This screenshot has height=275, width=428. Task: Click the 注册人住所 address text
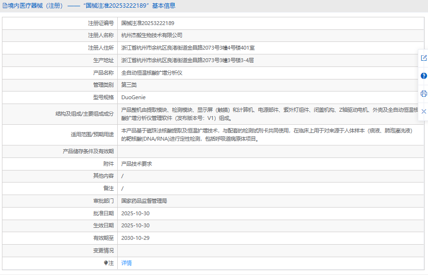pyautogui.click(x=188, y=48)
